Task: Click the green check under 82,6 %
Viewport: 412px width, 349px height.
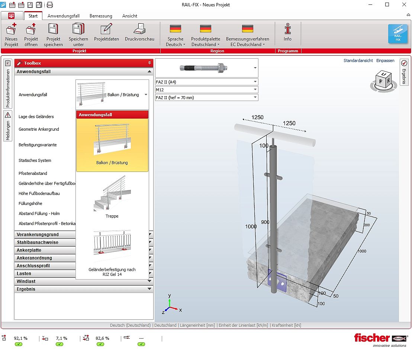Action: pos(100,344)
